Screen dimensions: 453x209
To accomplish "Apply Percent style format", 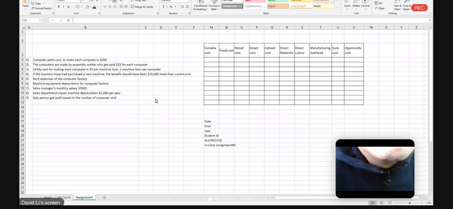I will [x=171, y=7].
